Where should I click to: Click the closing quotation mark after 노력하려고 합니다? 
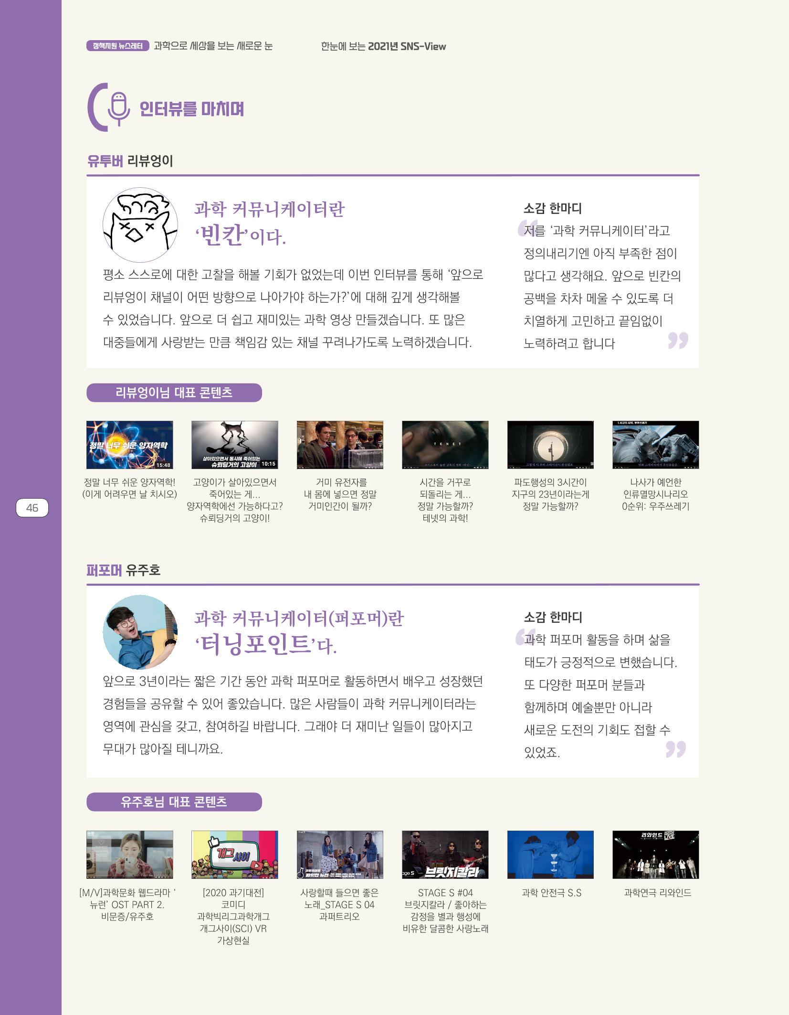pyautogui.click(x=678, y=341)
